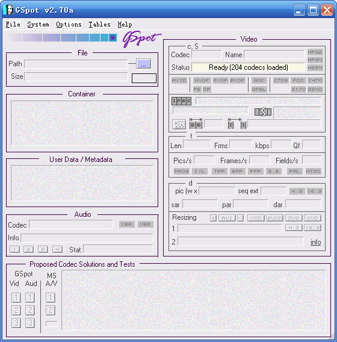337x342 pixels.
Task: Click the CVD resizing button
Action: 312,218
